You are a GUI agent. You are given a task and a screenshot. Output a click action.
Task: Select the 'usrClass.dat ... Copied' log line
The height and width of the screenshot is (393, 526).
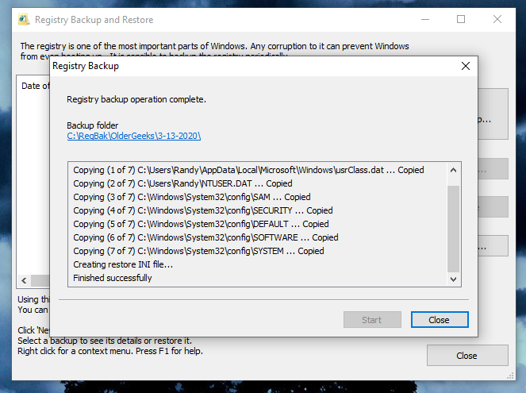pyautogui.click(x=248, y=170)
